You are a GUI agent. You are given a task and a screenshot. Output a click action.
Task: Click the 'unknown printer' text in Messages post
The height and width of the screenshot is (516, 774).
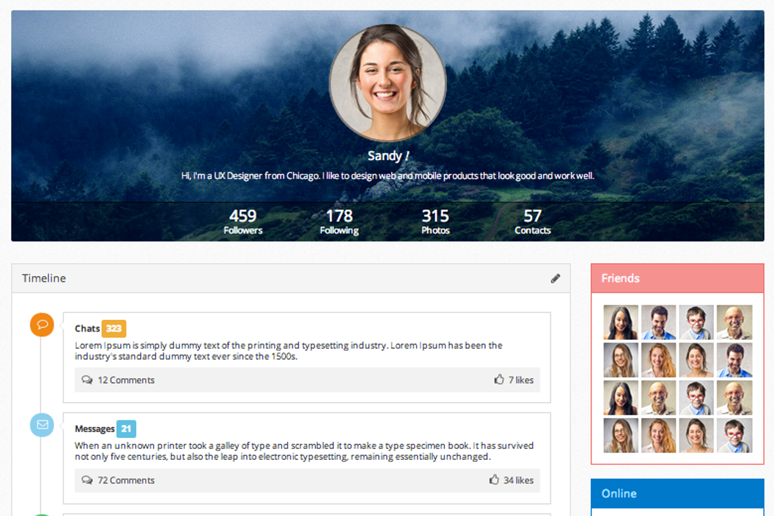tap(304, 451)
